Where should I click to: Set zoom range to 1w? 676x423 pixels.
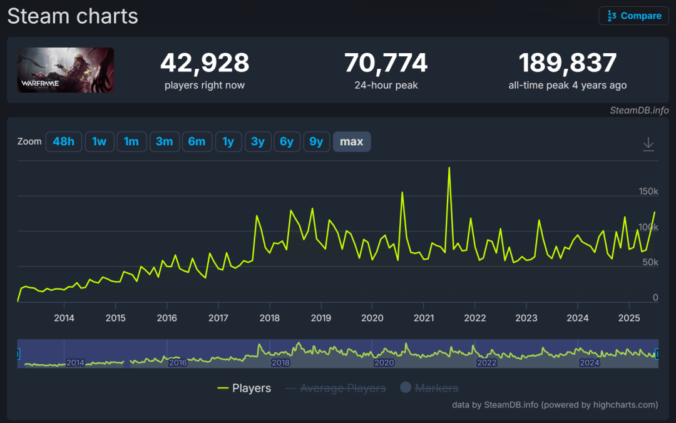pos(99,141)
